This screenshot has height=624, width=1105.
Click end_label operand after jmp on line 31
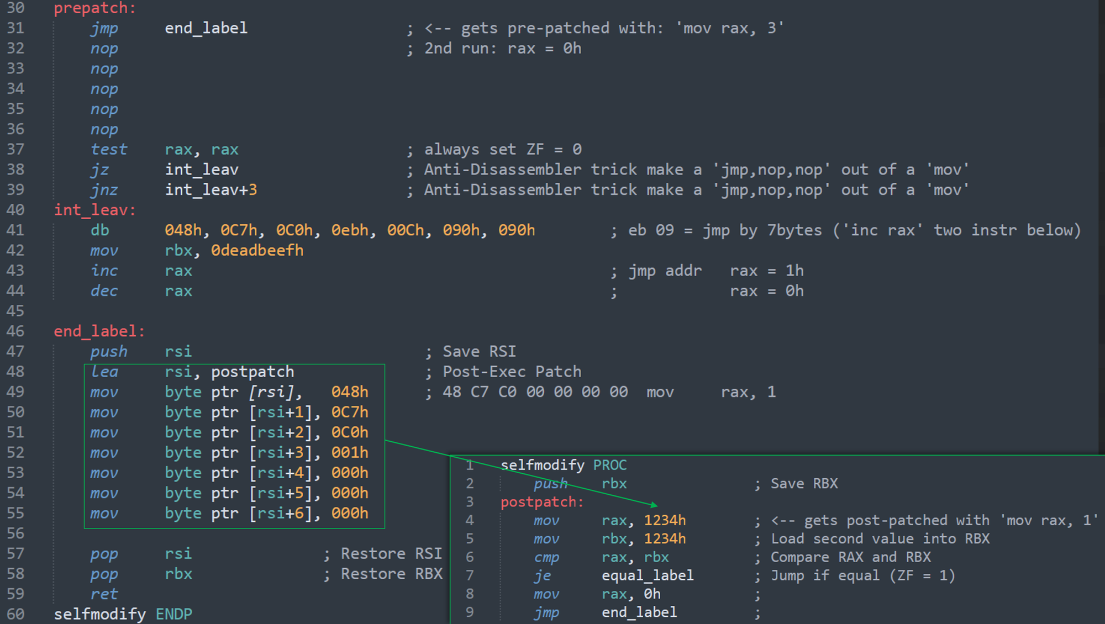coord(206,28)
